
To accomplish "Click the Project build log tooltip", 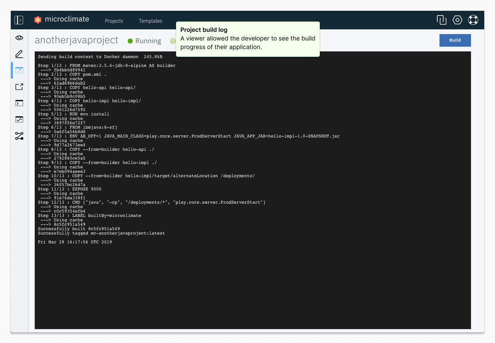I will (x=247, y=39).
